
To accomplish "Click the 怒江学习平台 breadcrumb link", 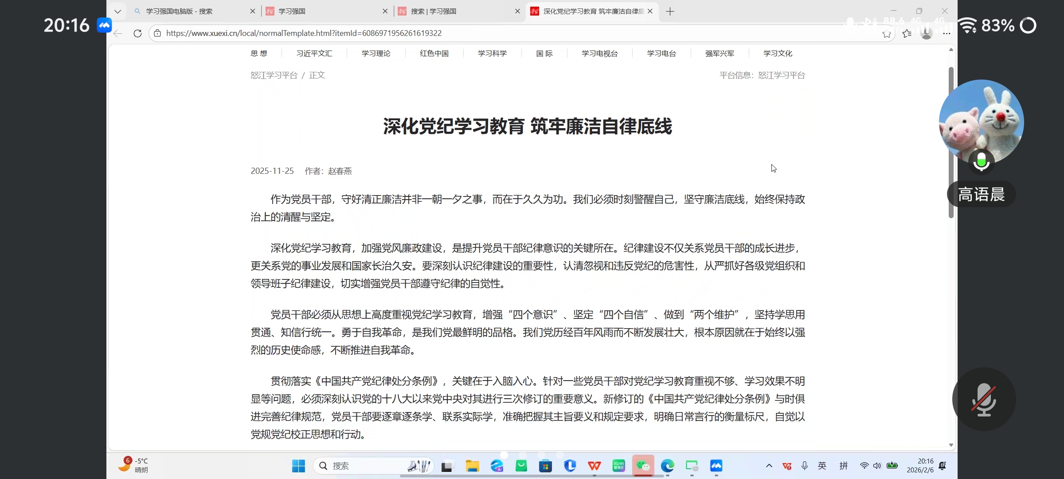I will tap(274, 75).
